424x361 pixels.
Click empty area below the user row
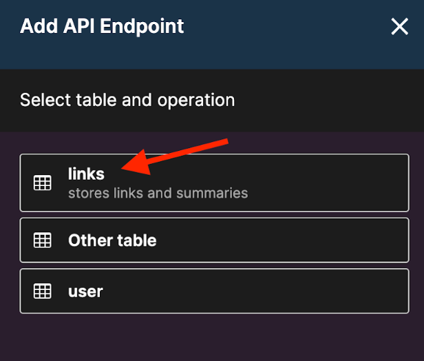[x=212, y=338]
